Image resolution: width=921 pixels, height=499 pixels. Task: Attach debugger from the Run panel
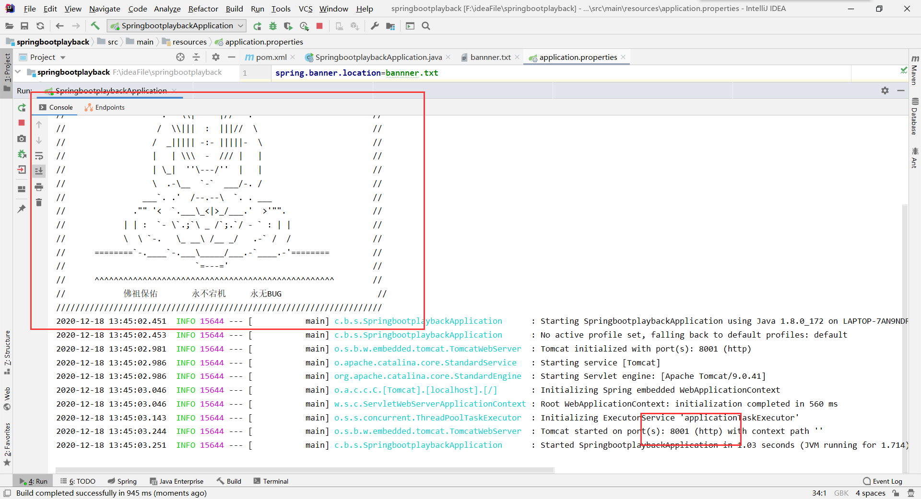click(x=22, y=154)
